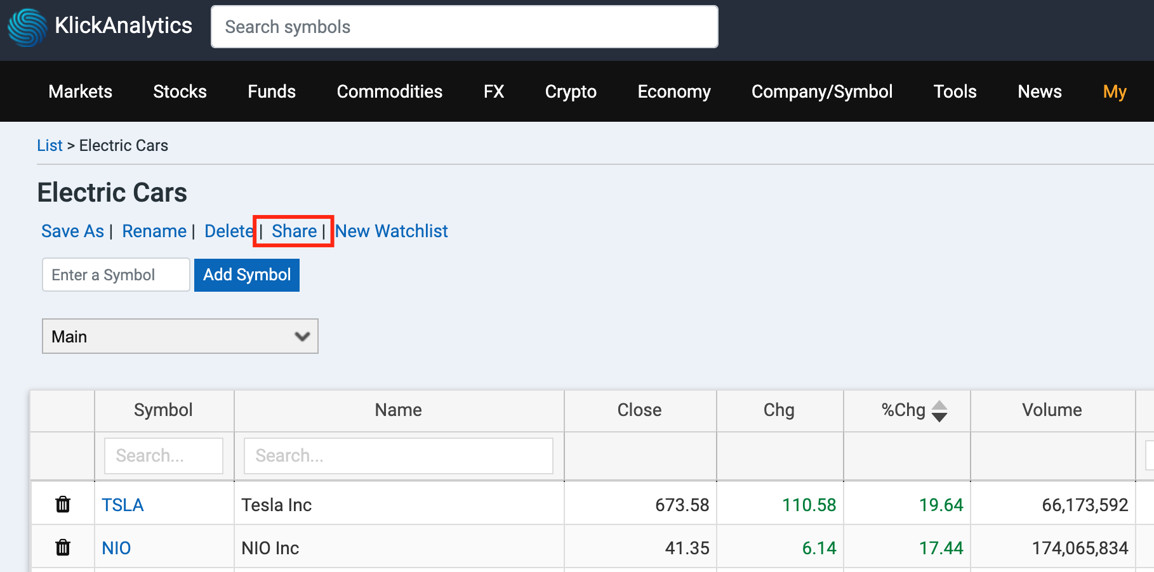1154x572 pixels.
Task: Sort by the Symbol column header
Action: [x=163, y=410]
